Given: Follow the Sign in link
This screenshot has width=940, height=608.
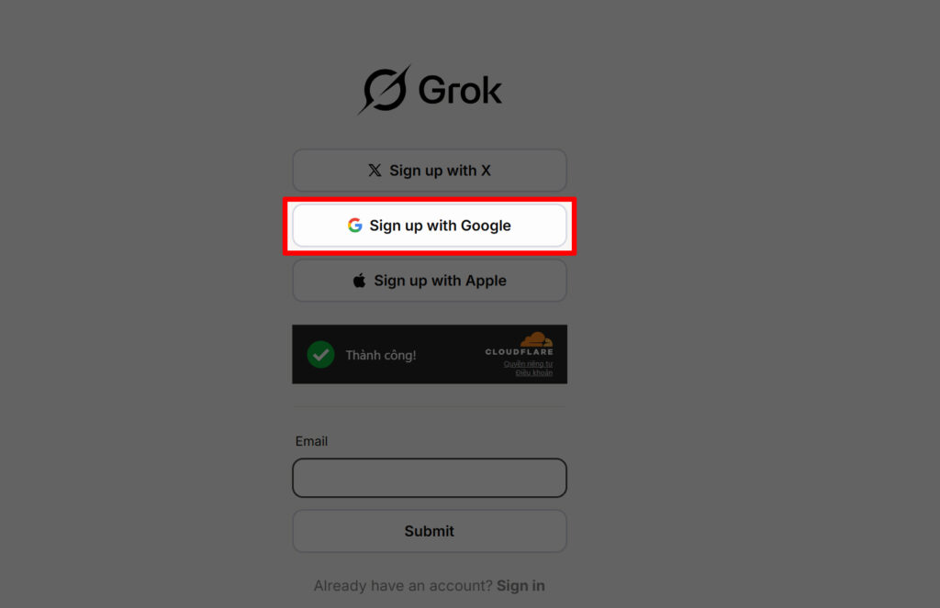Looking at the screenshot, I should pyautogui.click(x=520, y=586).
